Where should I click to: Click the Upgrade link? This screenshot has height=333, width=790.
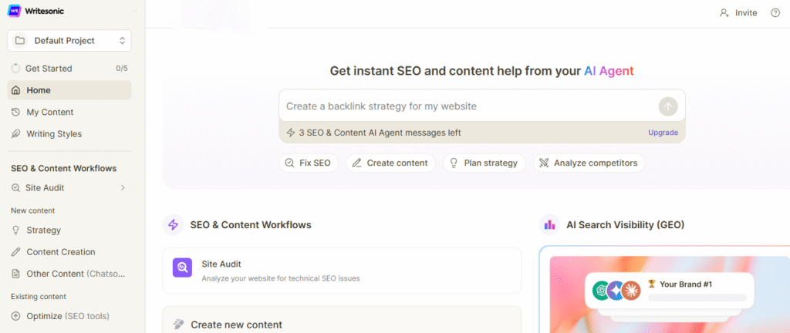pos(663,133)
